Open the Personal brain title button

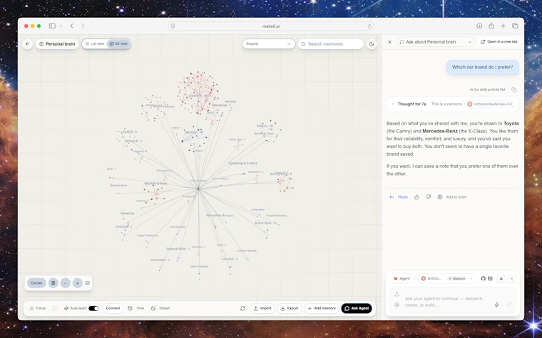(x=57, y=44)
